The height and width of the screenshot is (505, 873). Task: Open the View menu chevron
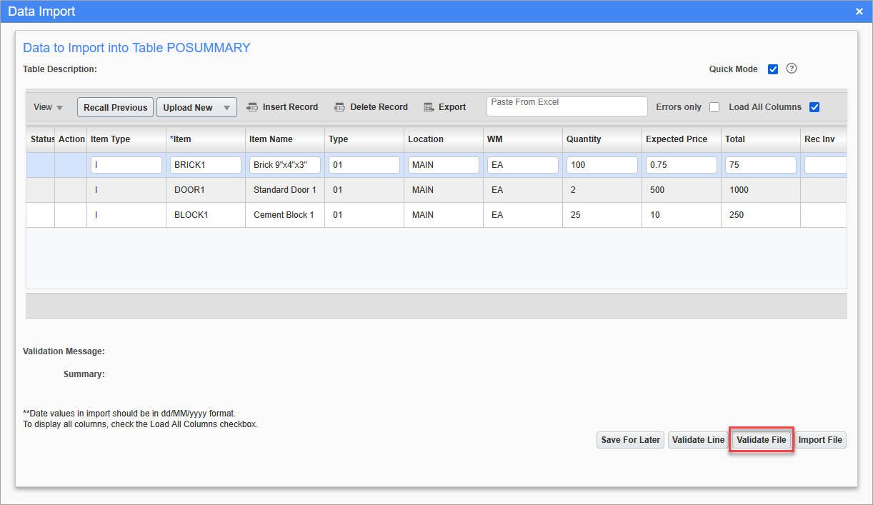click(58, 107)
